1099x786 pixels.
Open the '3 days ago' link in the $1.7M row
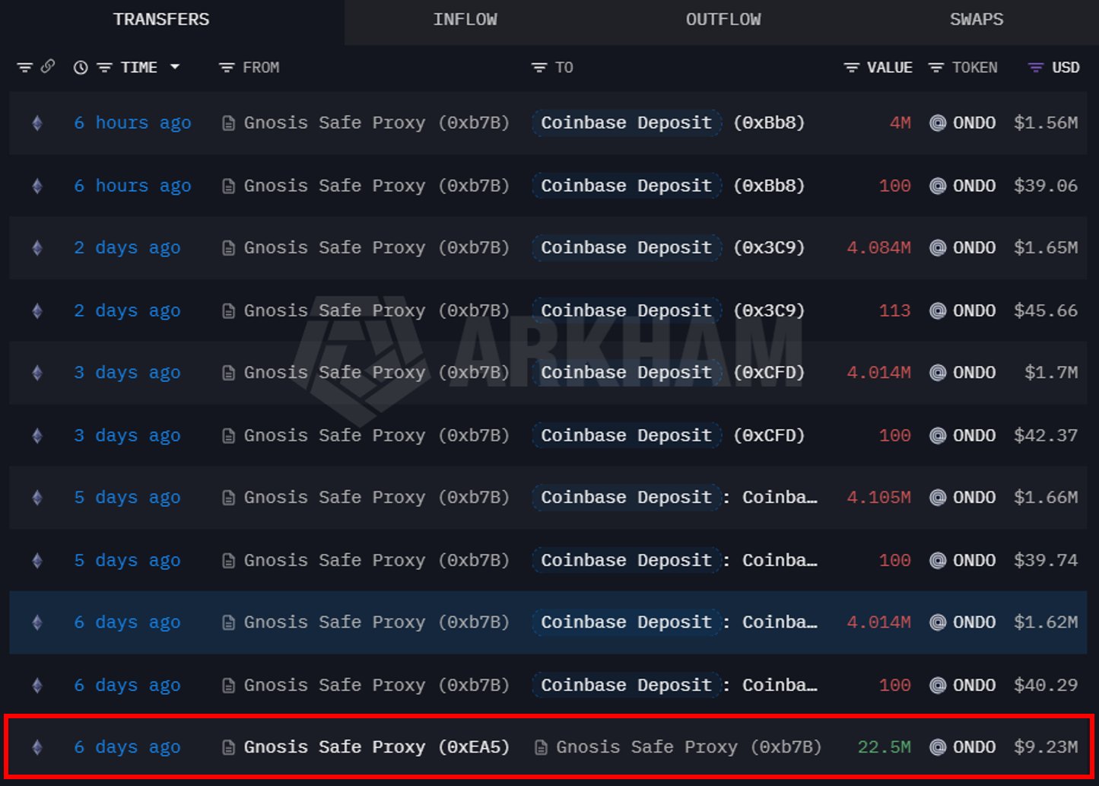click(127, 373)
